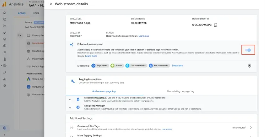This screenshot has width=265, height=137.
Task: Expand the Global site tag (gtag.js) section
Action: [70, 100]
